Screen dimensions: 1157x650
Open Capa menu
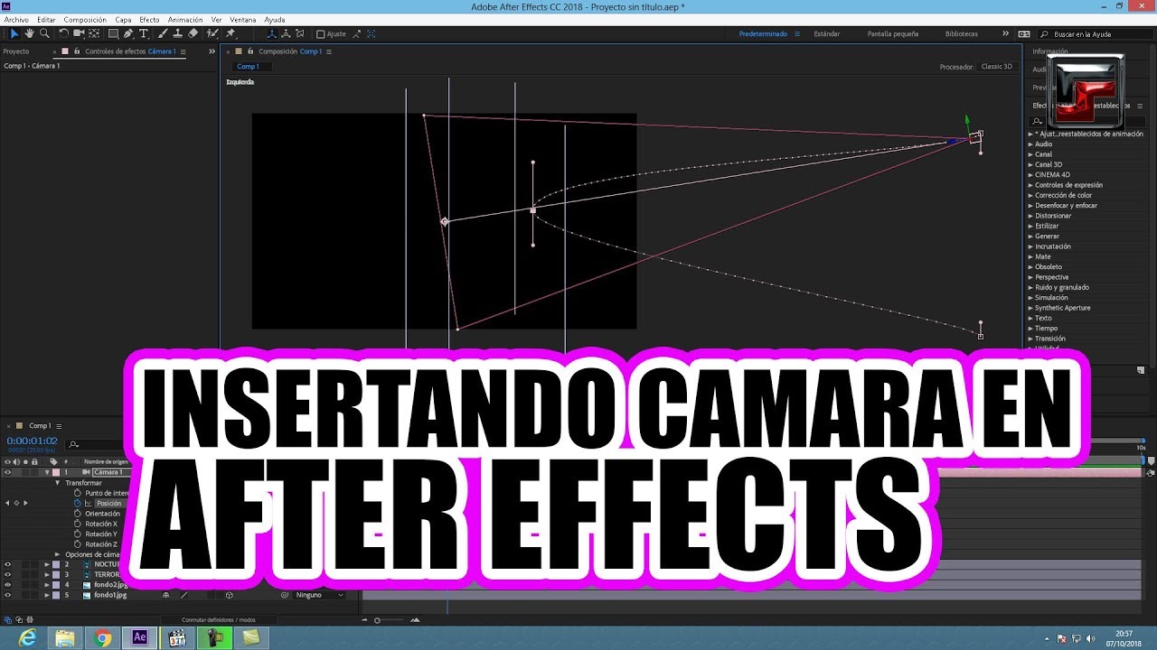click(123, 20)
